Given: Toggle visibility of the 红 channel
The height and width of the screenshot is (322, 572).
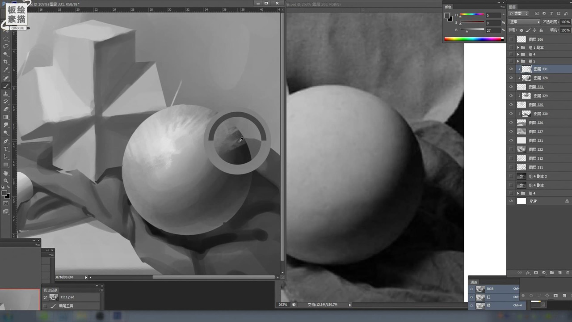Looking at the screenshot, I should pos(471,297).
